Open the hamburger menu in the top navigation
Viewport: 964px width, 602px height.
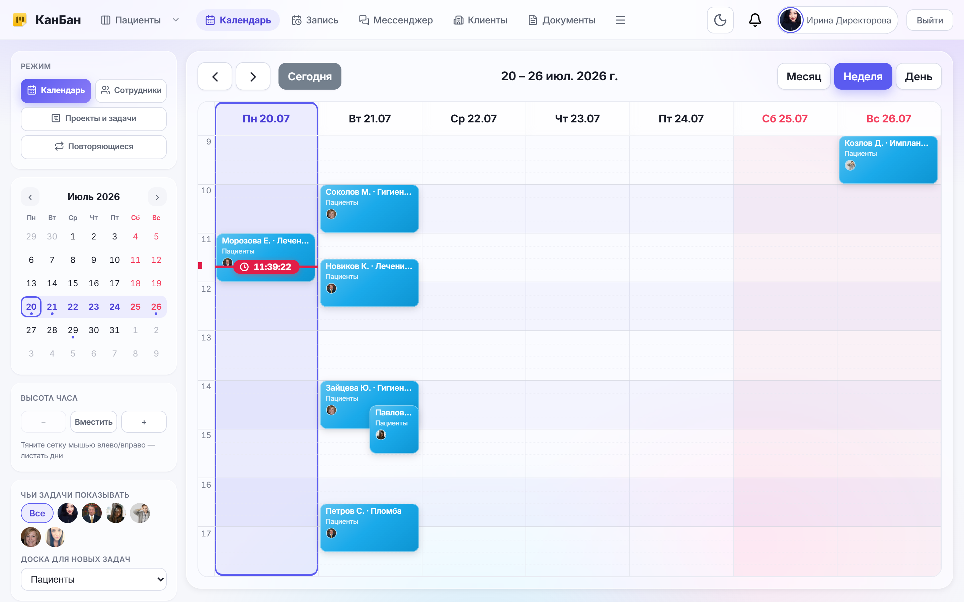(x=620, y=20)
